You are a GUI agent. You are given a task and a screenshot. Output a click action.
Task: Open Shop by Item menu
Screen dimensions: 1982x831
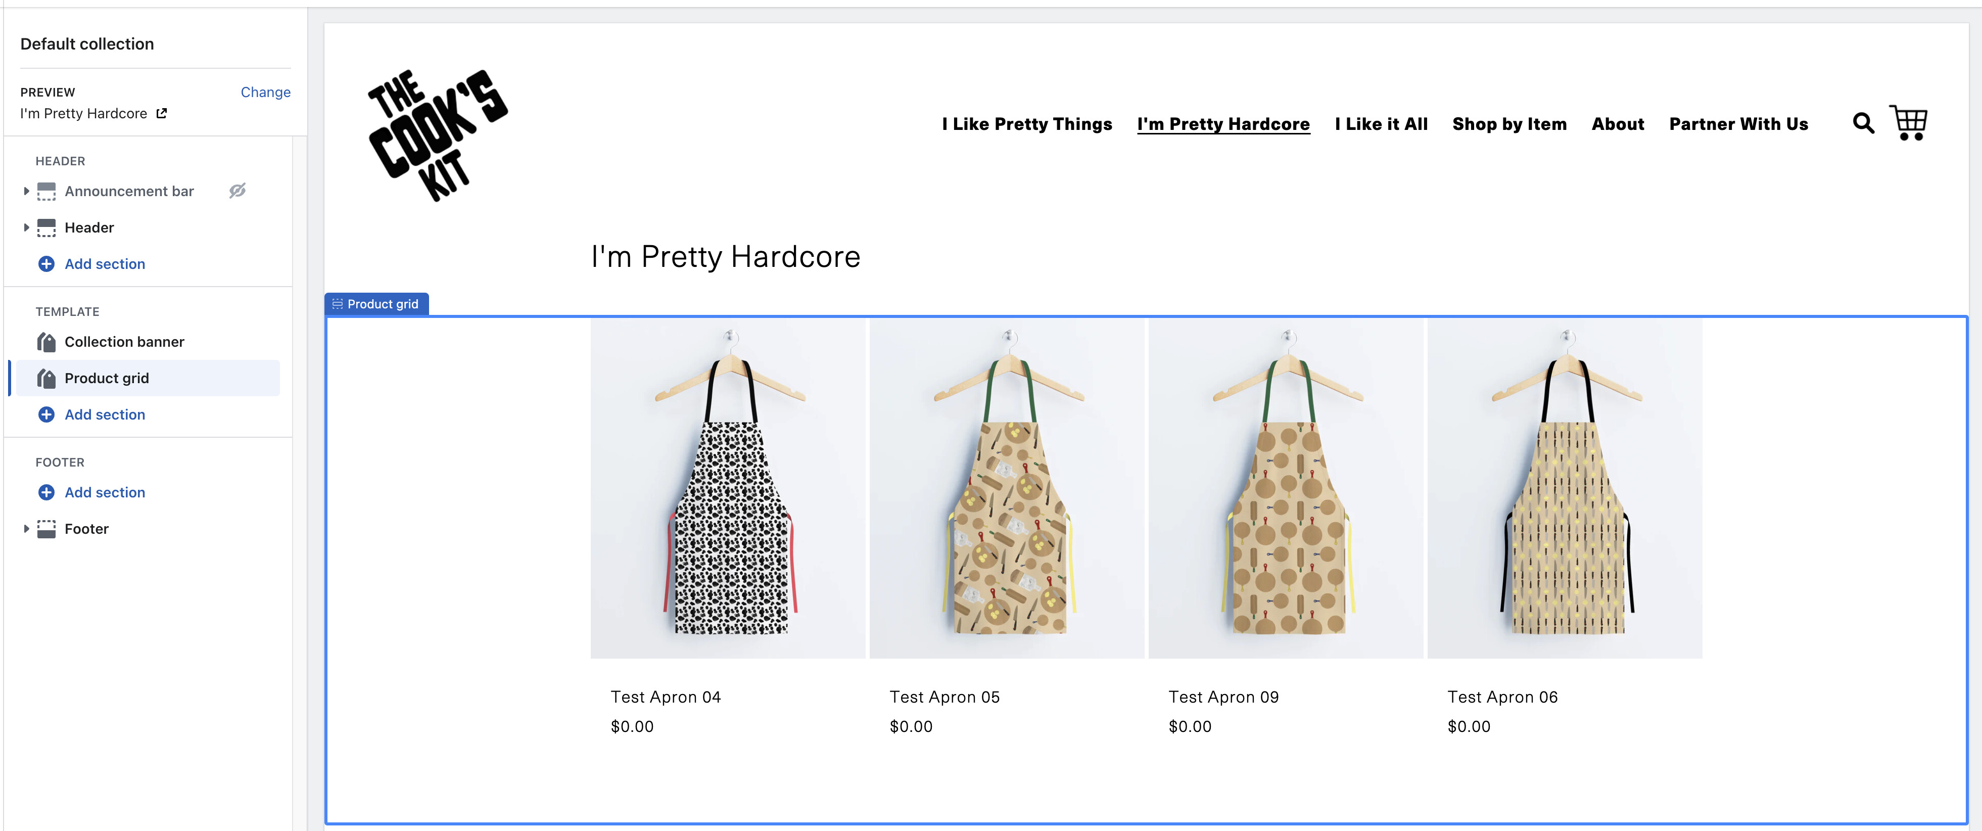point(1509,124)
